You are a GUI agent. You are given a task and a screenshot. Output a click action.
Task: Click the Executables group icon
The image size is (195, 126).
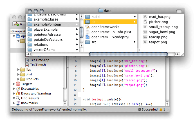18,89
